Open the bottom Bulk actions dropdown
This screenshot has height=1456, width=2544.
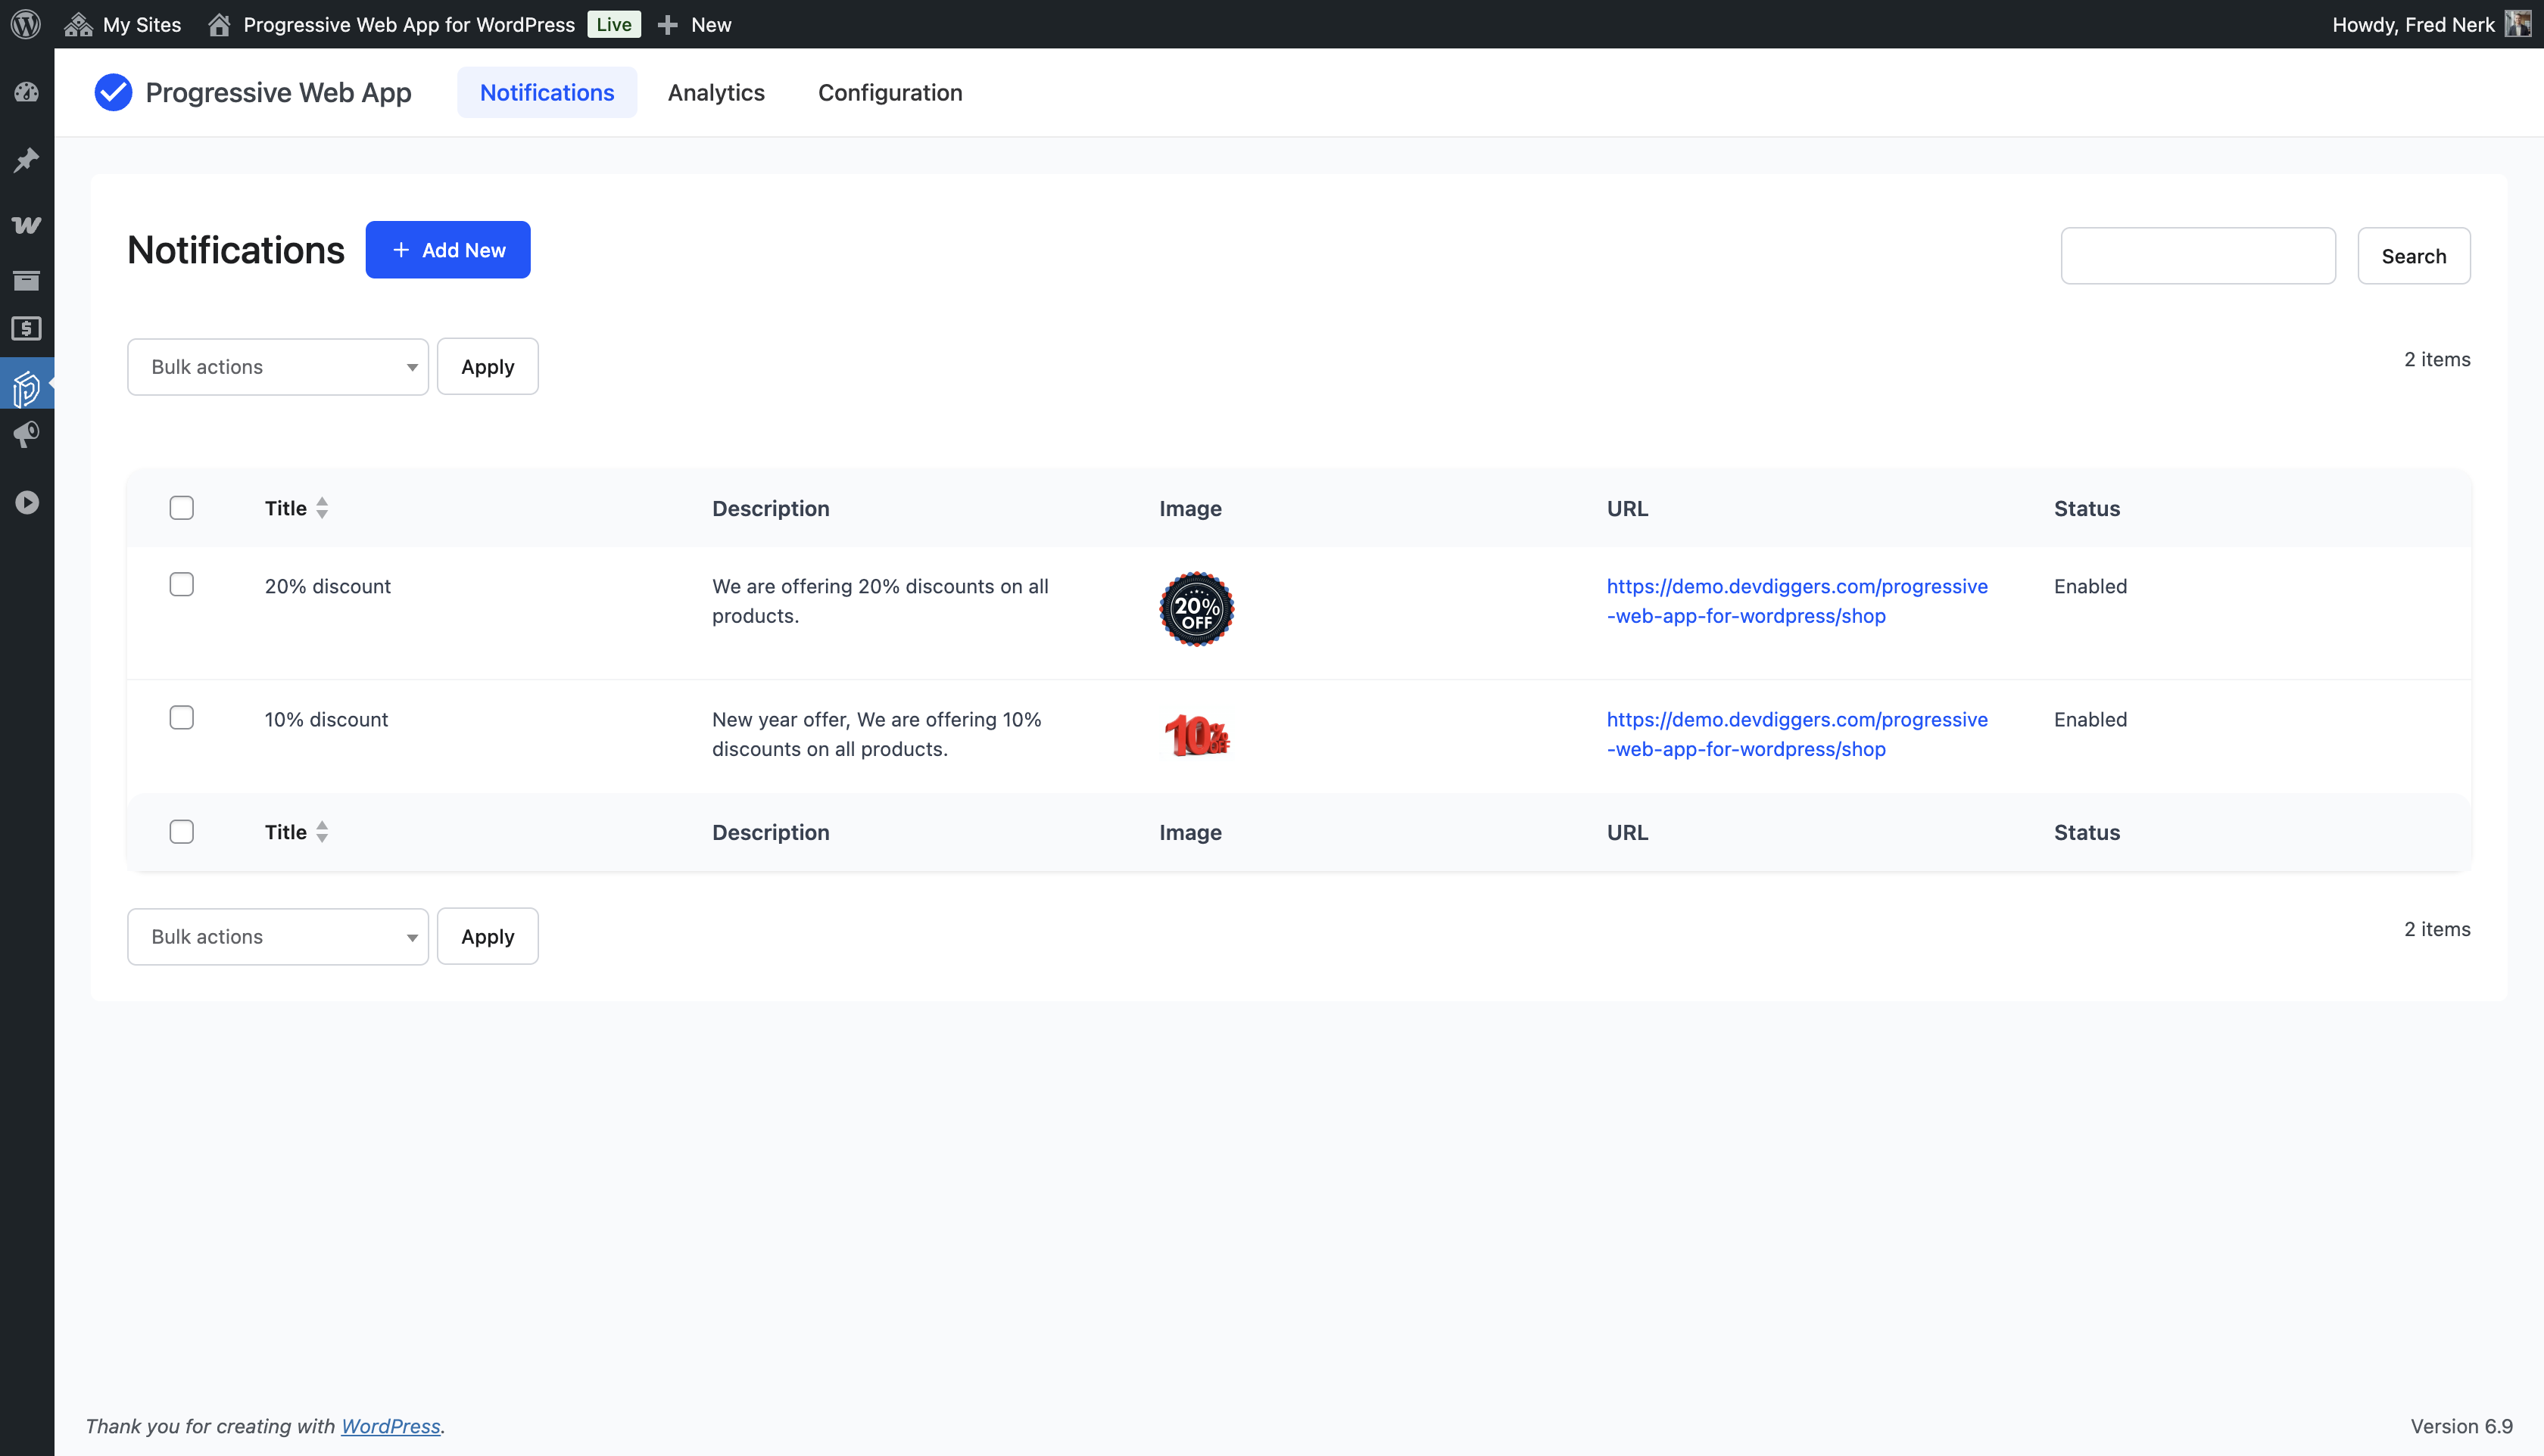[x=277, y=937]
